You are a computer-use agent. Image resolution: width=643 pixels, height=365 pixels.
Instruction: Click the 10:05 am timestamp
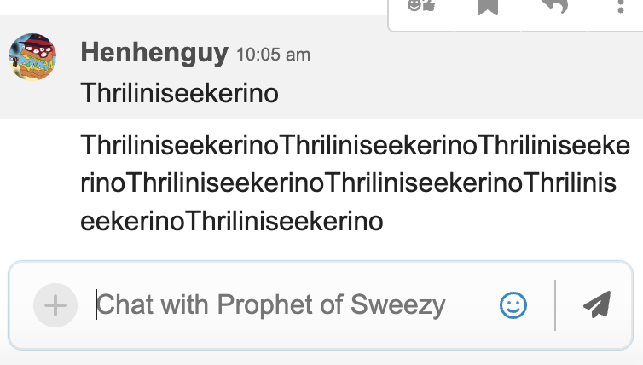tap(273, 55)
